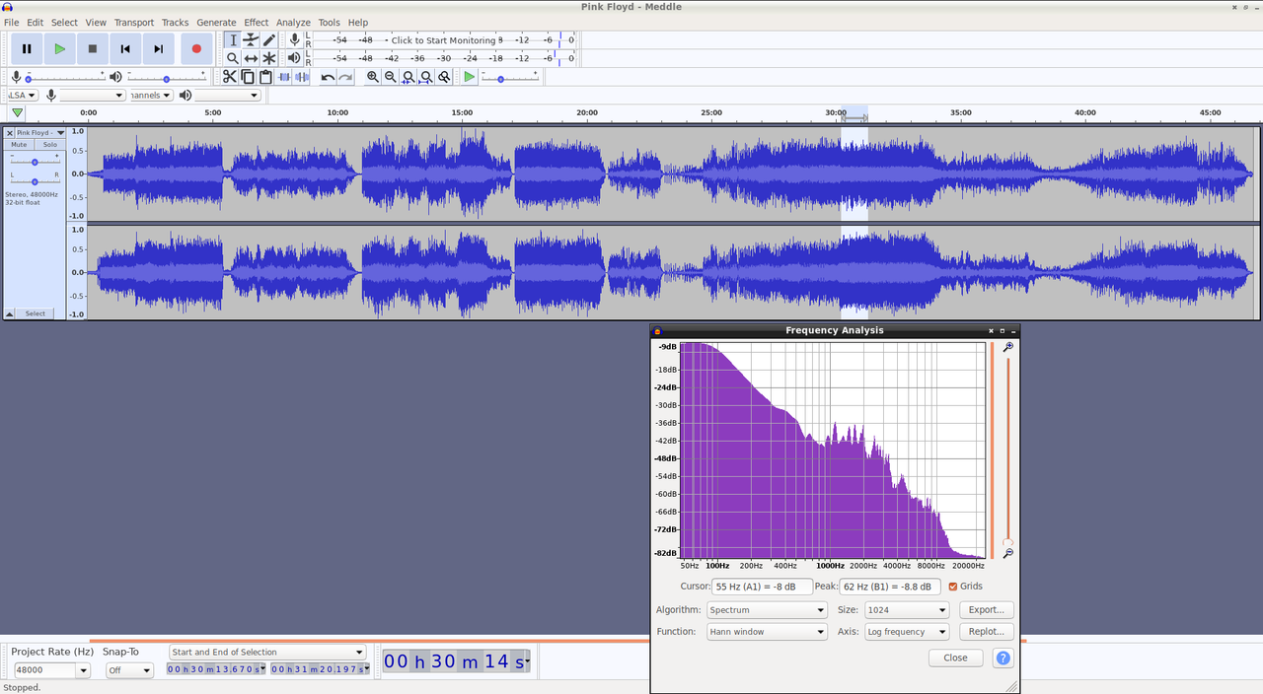Click zoom-out magnifier in Frequency Analysis
The width and height of the screenshot is (1263, 694).
tap(1007, 554)
